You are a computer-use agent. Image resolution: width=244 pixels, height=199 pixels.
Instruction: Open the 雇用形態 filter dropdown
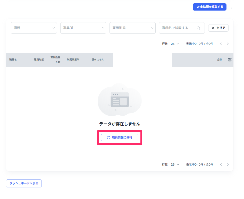tap(132, 28)
